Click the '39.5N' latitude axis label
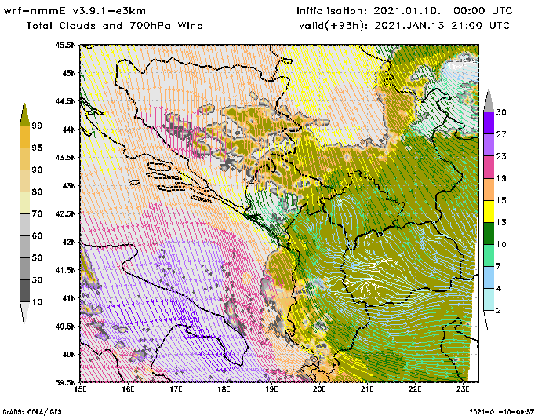Viewport: 549px width, 416px height. (x=65, y=382)
